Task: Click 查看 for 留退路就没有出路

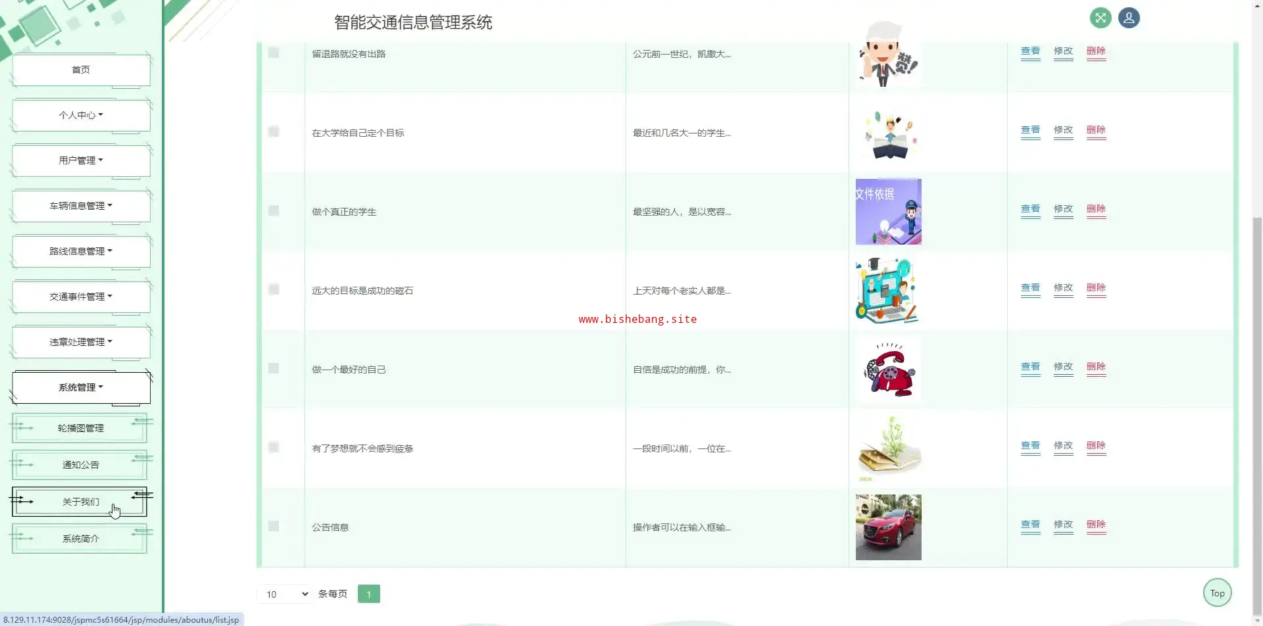Action: (1031, 51)
